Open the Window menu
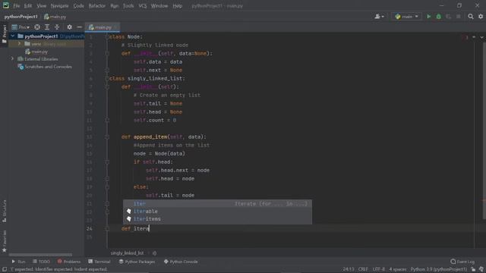This screenshot has height=273, width=486. click(x=159, y=6)
